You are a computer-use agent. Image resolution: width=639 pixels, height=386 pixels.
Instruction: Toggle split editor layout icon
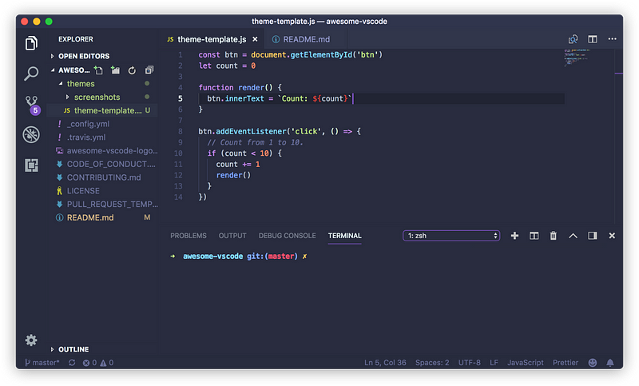point(592,39)
